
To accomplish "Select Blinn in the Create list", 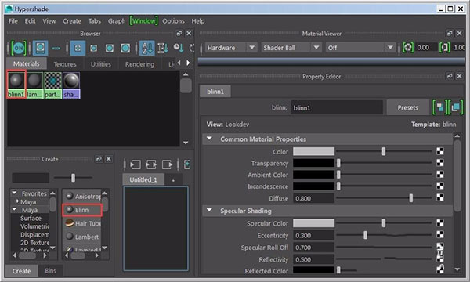I will [x=81, y=210].
